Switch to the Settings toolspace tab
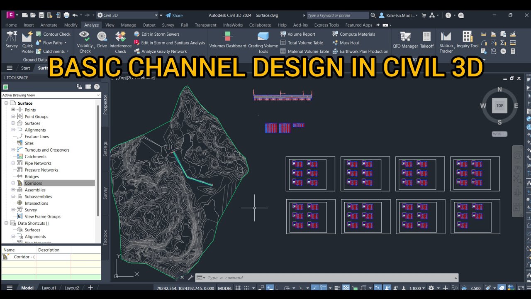The height and width of the screenshot is (299, 531). [x=105, y=149]
